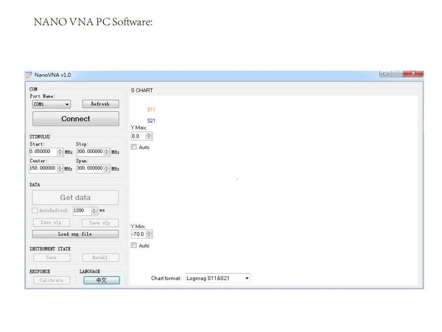
Task: Click the Span frequency input field
Action: click(90, 168)
